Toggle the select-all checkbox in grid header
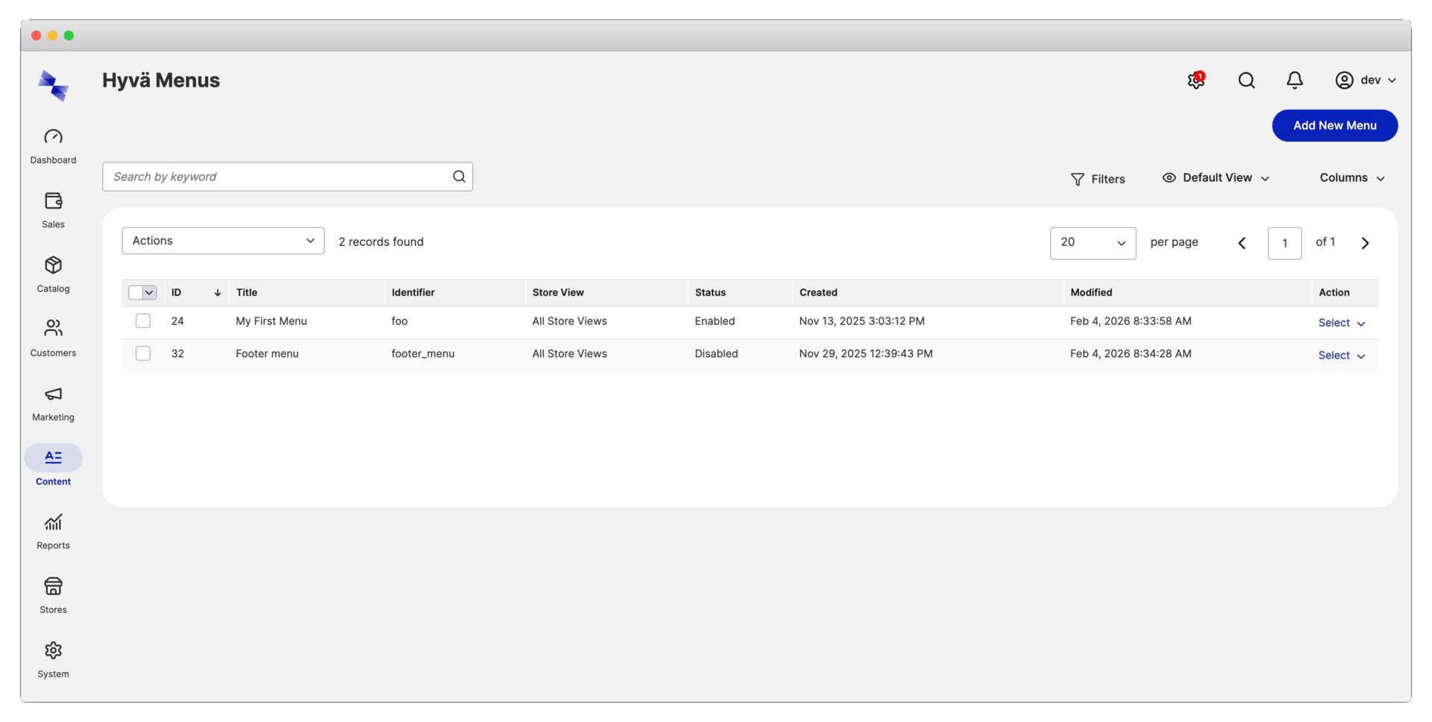1432x722 pixels. tap(142, 292)
